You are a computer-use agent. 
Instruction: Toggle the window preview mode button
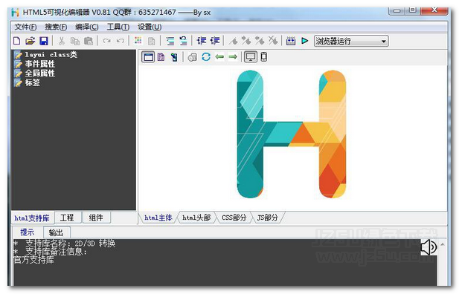tap(149, 56)
